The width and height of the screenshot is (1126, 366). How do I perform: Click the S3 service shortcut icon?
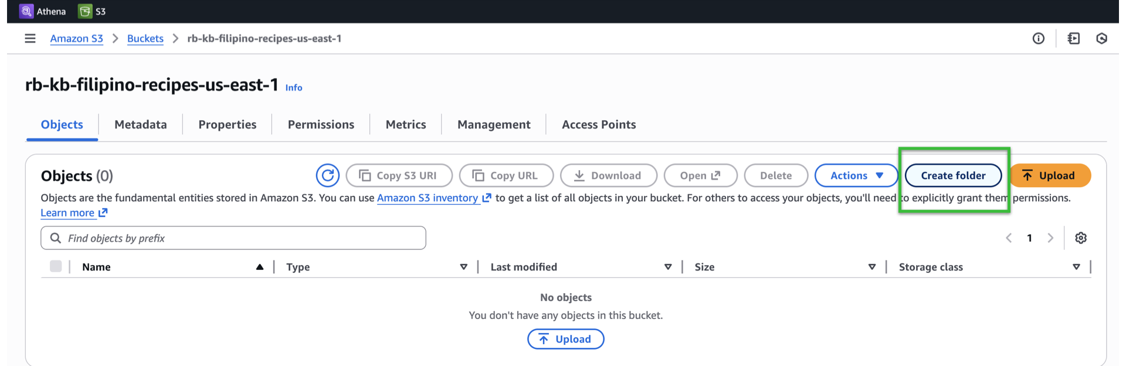[x=86, y=11]
